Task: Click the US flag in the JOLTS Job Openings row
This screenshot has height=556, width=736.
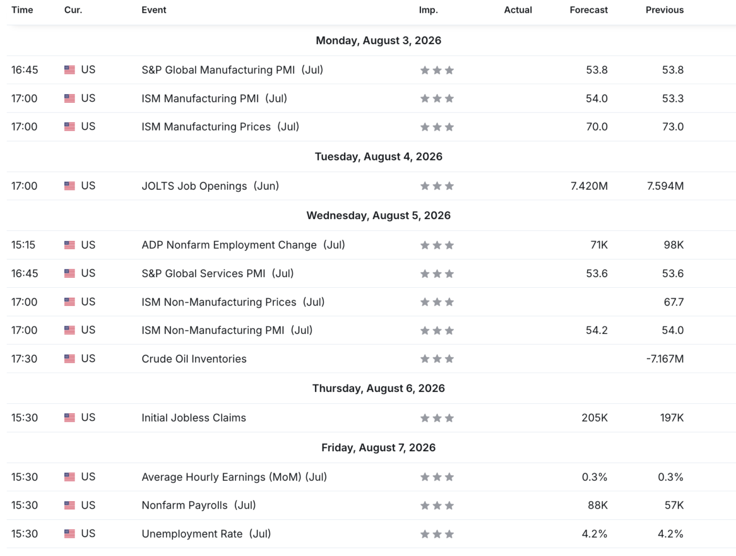Action: pyautogui.click(x=69, y=186)
